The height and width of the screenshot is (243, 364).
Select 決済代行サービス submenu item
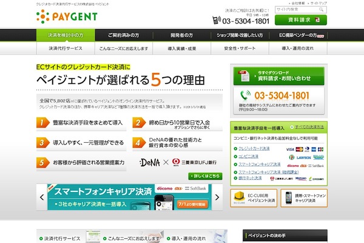click(66, 49)
